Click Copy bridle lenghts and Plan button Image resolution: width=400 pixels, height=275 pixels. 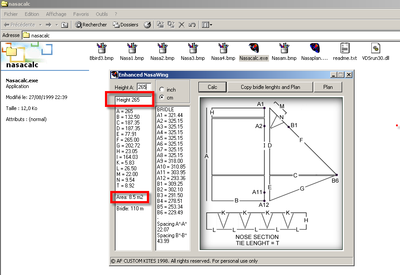point(270,87)
